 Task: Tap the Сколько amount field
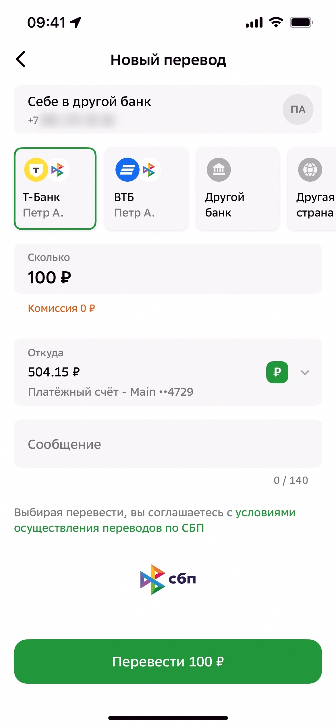click(x=168, y=269)
